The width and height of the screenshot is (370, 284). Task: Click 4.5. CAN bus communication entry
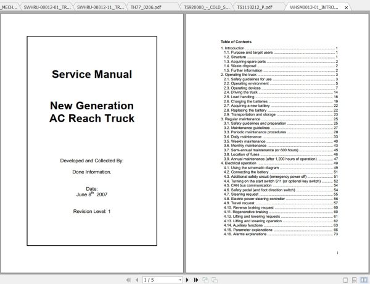(281, 185)
